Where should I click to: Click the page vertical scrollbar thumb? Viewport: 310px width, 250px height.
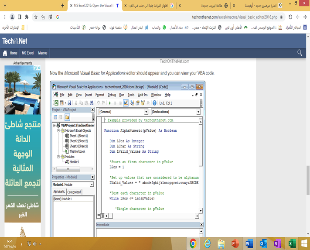(x=308, y=180)
